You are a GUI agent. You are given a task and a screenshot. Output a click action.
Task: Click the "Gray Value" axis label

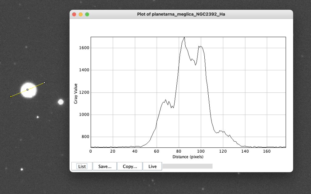tap(76, 93)
